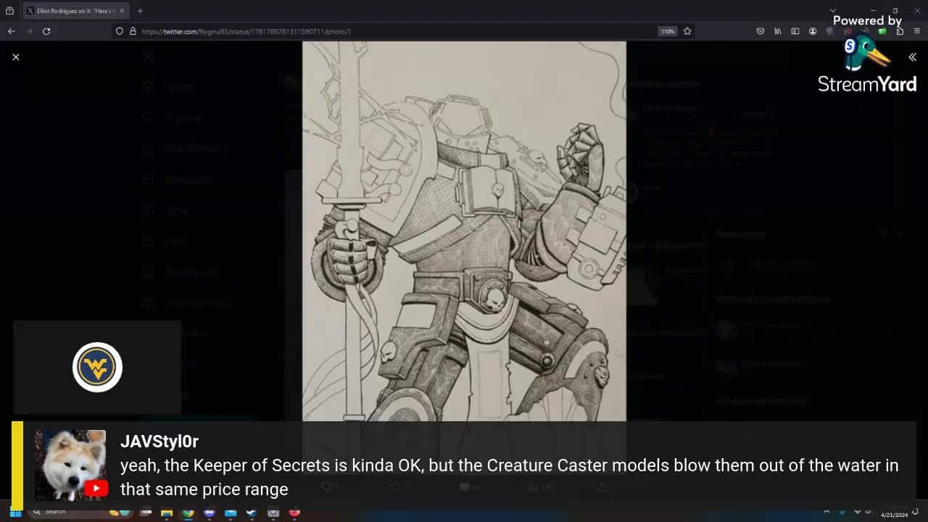This screenshot has width=928, height=522.
Task: Save page to Pocket icon
Action: tap(761, 31)
